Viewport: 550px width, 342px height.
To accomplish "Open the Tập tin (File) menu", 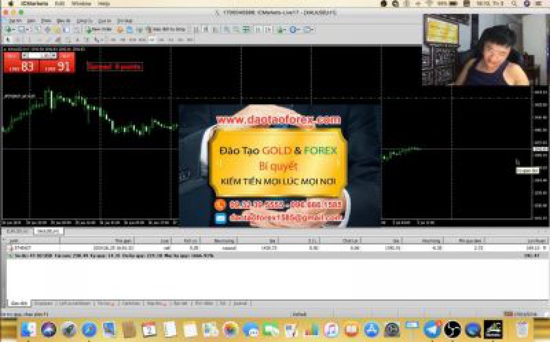I will click(15, 21).
